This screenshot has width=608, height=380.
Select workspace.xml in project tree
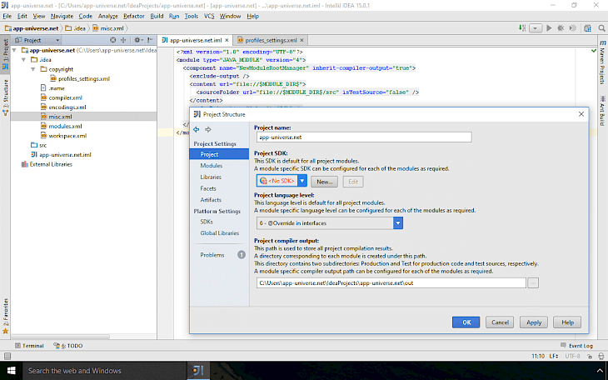[x=67, y=136]
